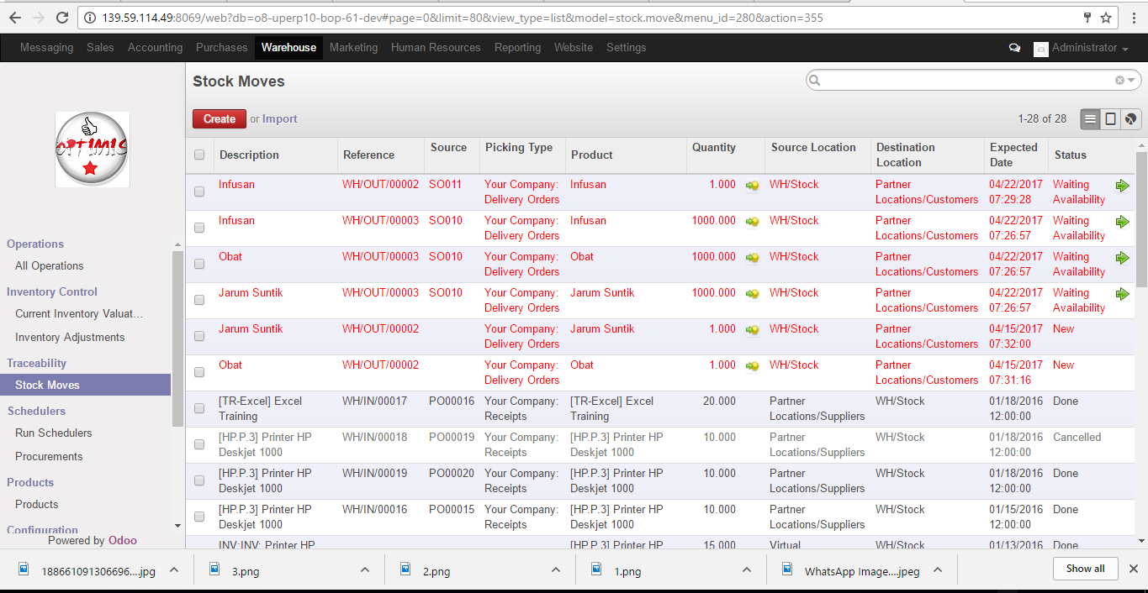Click the stock moves search input field
The width and height of the screenshot is (1148, 593).
(968, 81)
